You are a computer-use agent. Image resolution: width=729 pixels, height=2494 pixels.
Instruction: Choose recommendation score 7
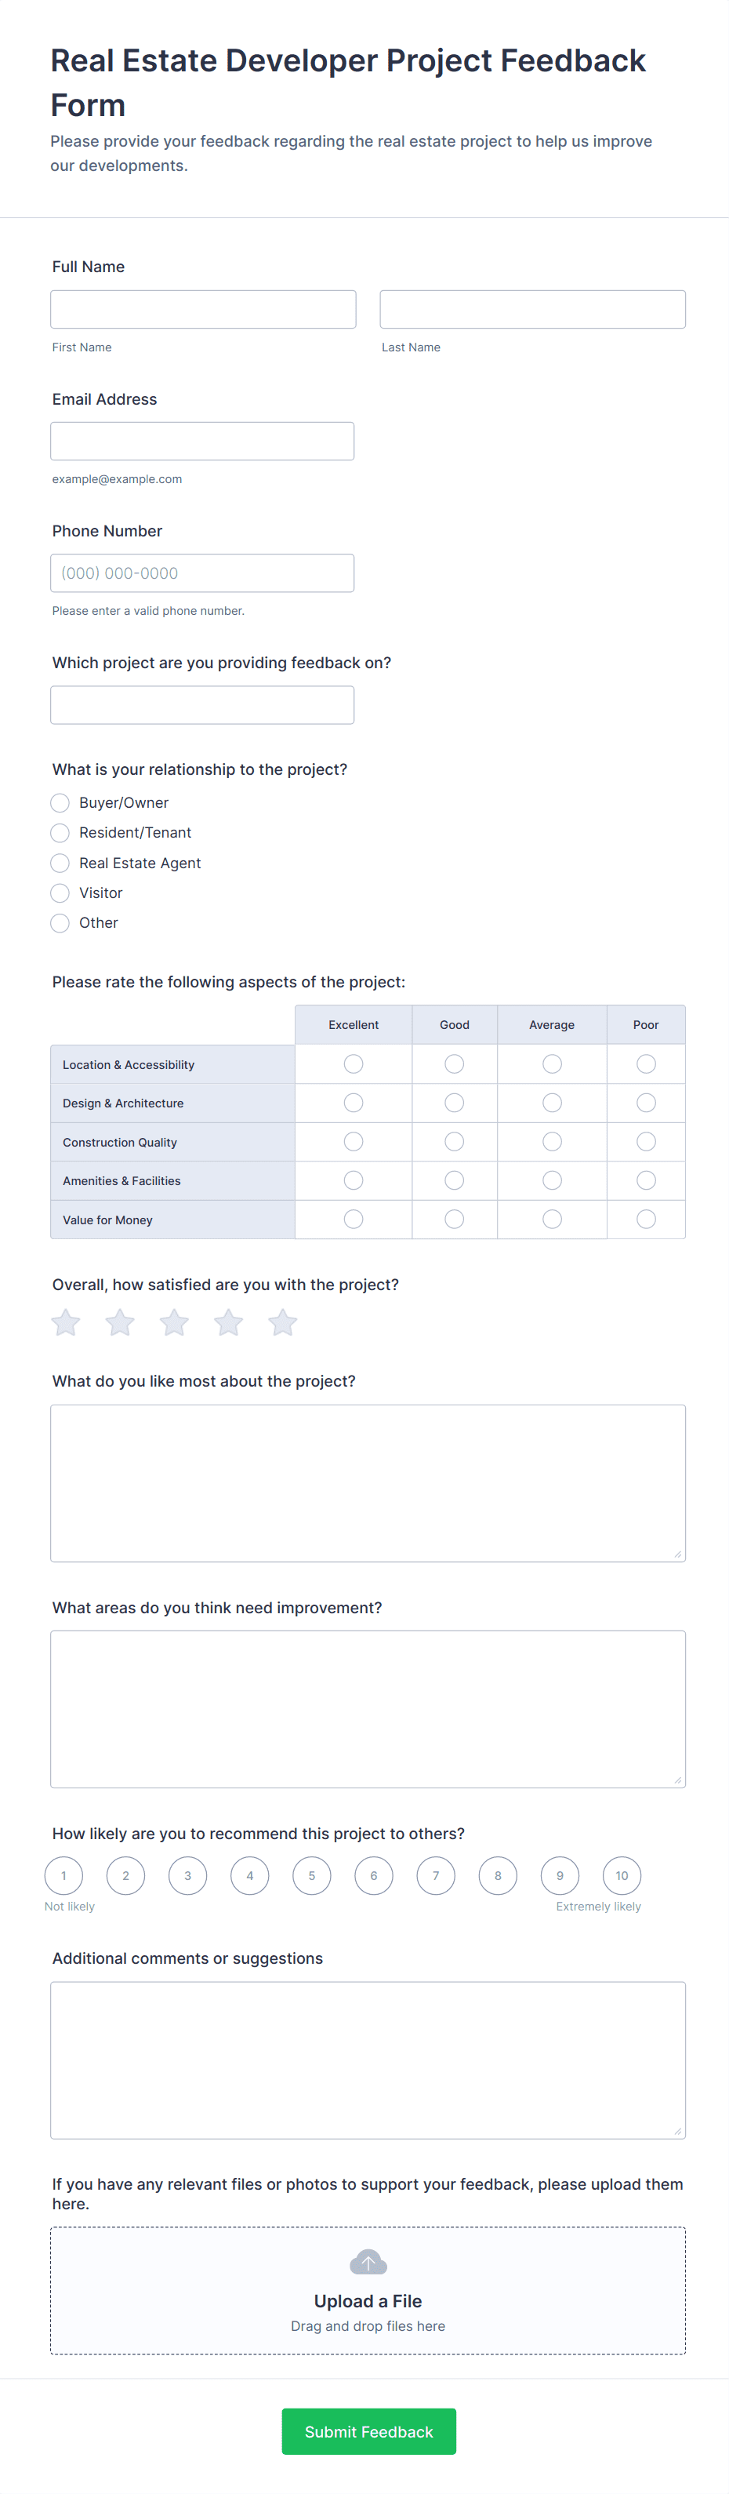[x=436, y=1875]
